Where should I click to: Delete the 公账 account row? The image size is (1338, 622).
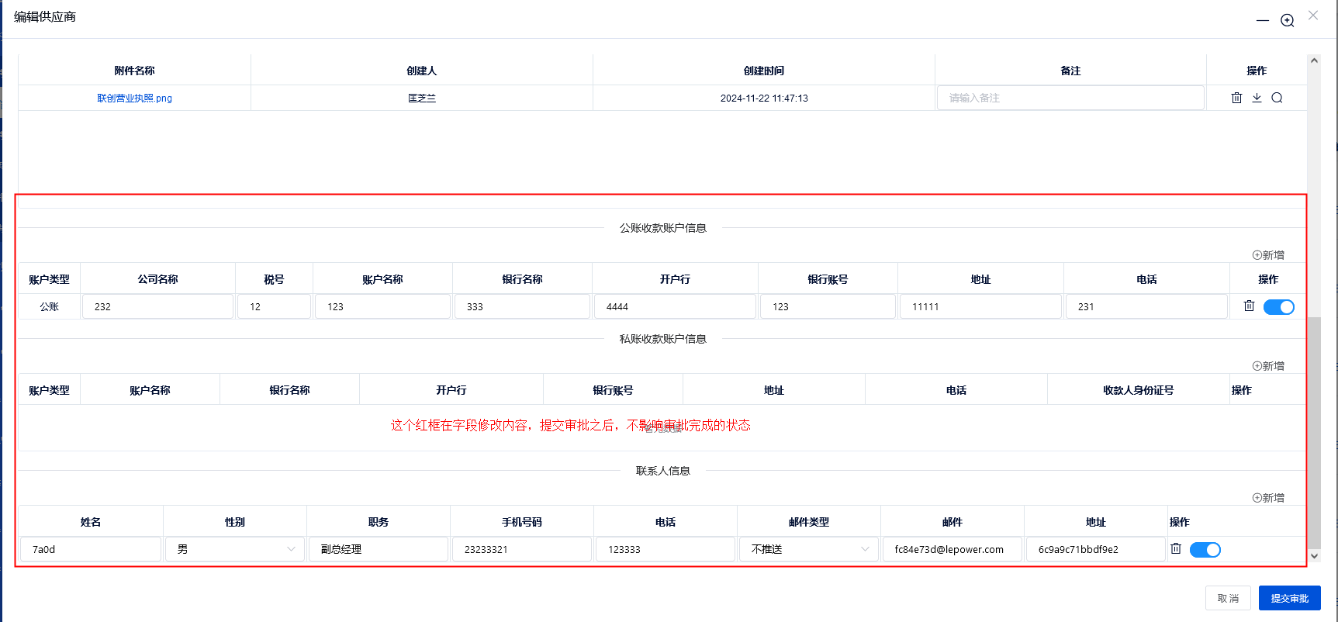coord(1249,306)
